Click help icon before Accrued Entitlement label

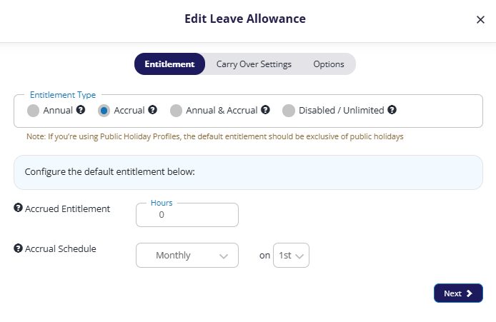pos(18,208)
